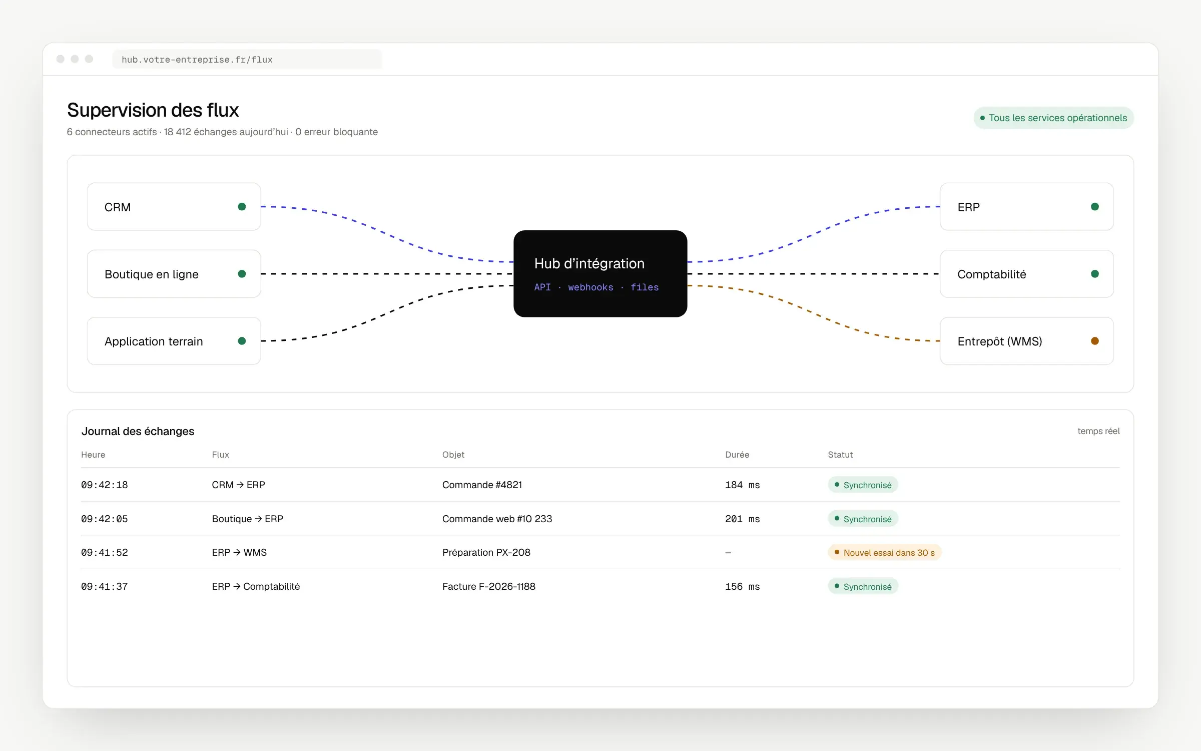Click the green status dot on CRM card
The height and width of the screenshot is (751, 1201).
pyautogui.click(x=242, y=207)
